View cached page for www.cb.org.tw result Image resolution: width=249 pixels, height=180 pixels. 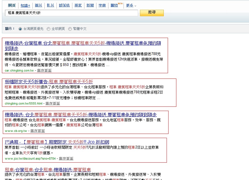click(x=37, y=131)
